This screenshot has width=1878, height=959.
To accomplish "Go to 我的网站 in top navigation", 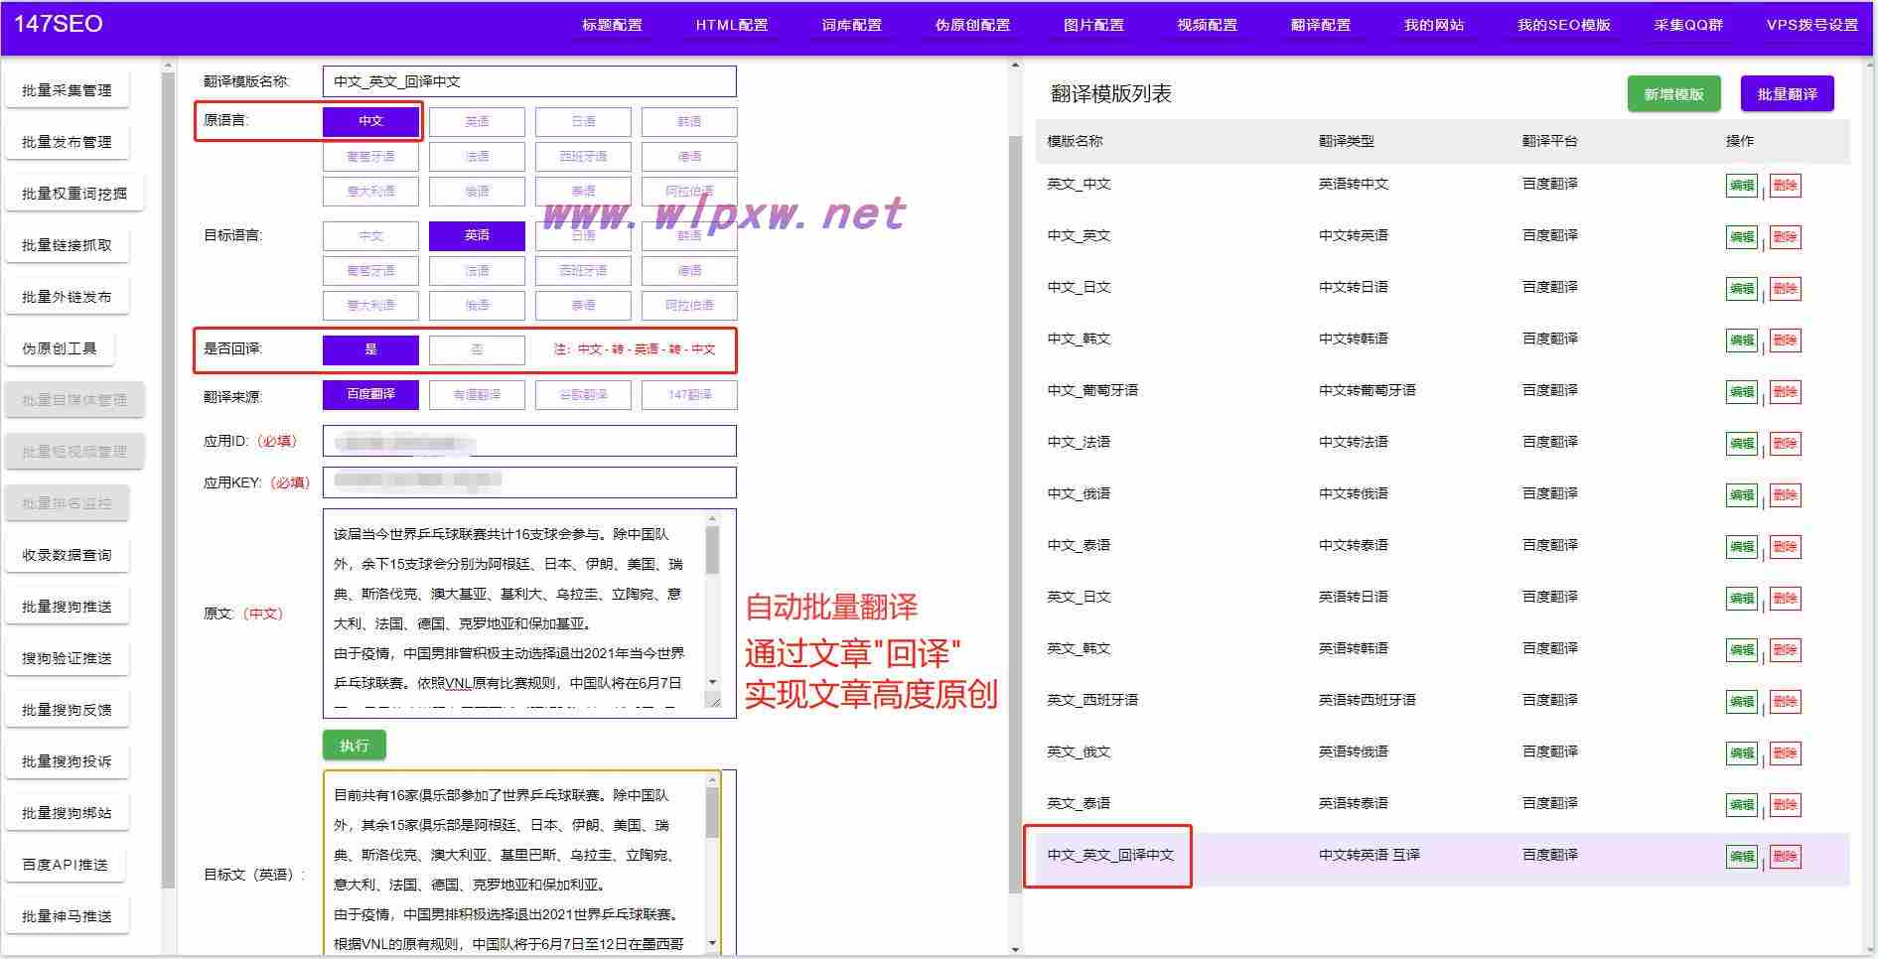I will pos(1434,25).
